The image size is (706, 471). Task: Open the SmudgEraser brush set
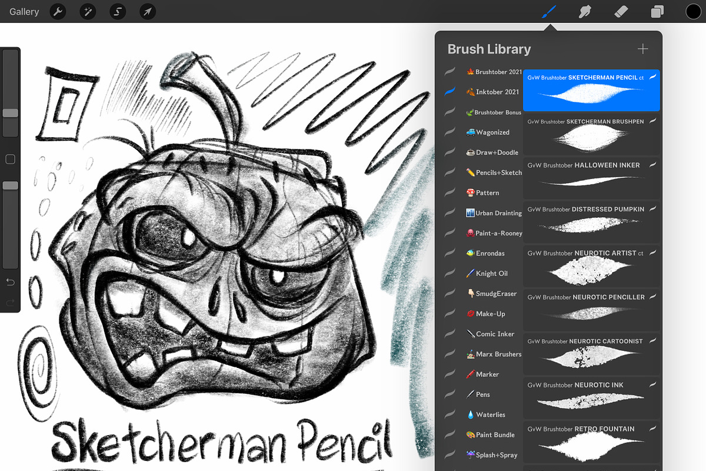(491, 293)
